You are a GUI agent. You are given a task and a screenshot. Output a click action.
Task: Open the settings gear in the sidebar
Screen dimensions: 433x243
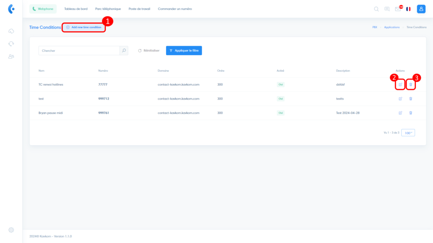[11, 230]
